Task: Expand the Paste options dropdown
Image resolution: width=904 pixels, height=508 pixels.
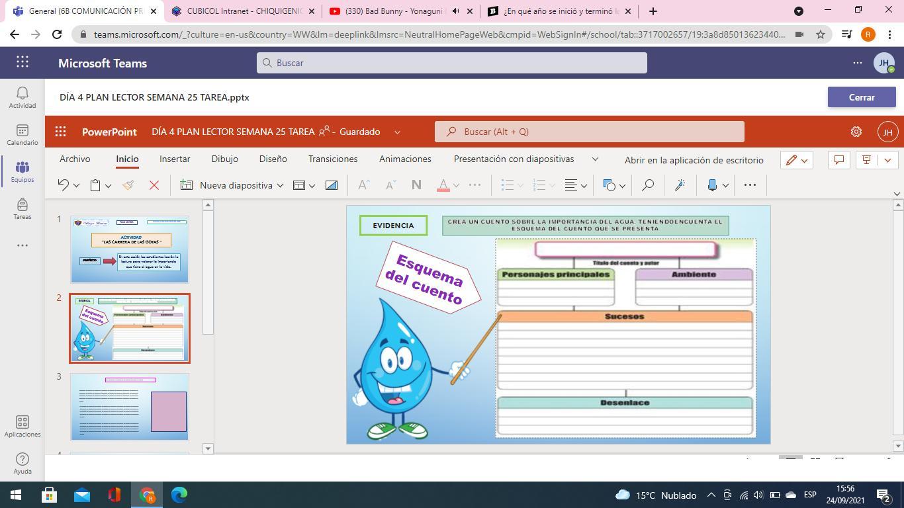Action: coord(108,186)
